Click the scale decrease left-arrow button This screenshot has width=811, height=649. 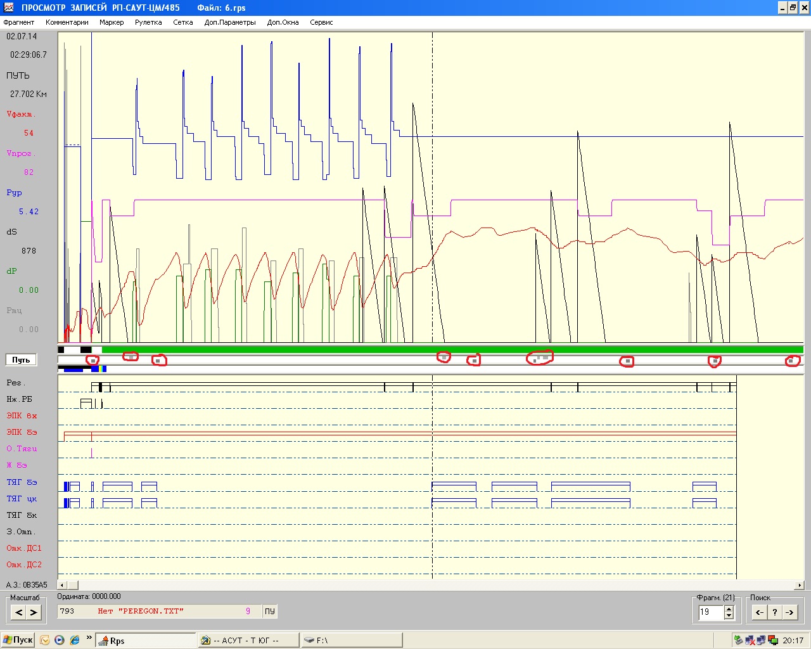coord(18,612)
